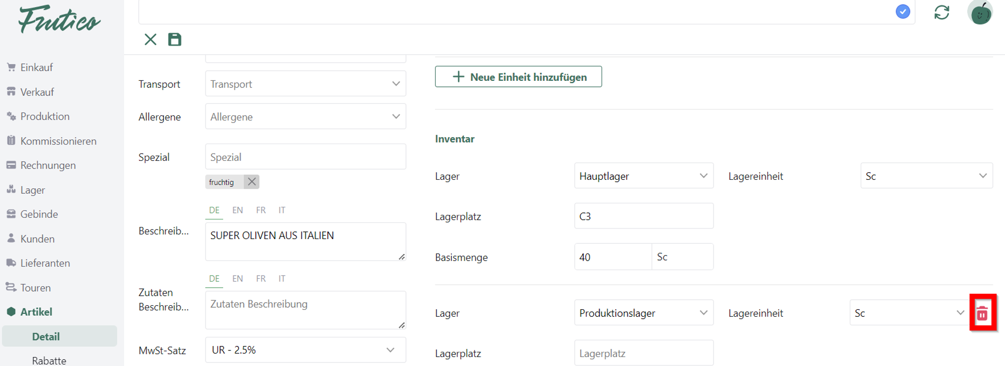1005x366 pixels.
Task: Go to Rabatte submenu item
Action: pos(49,360)
